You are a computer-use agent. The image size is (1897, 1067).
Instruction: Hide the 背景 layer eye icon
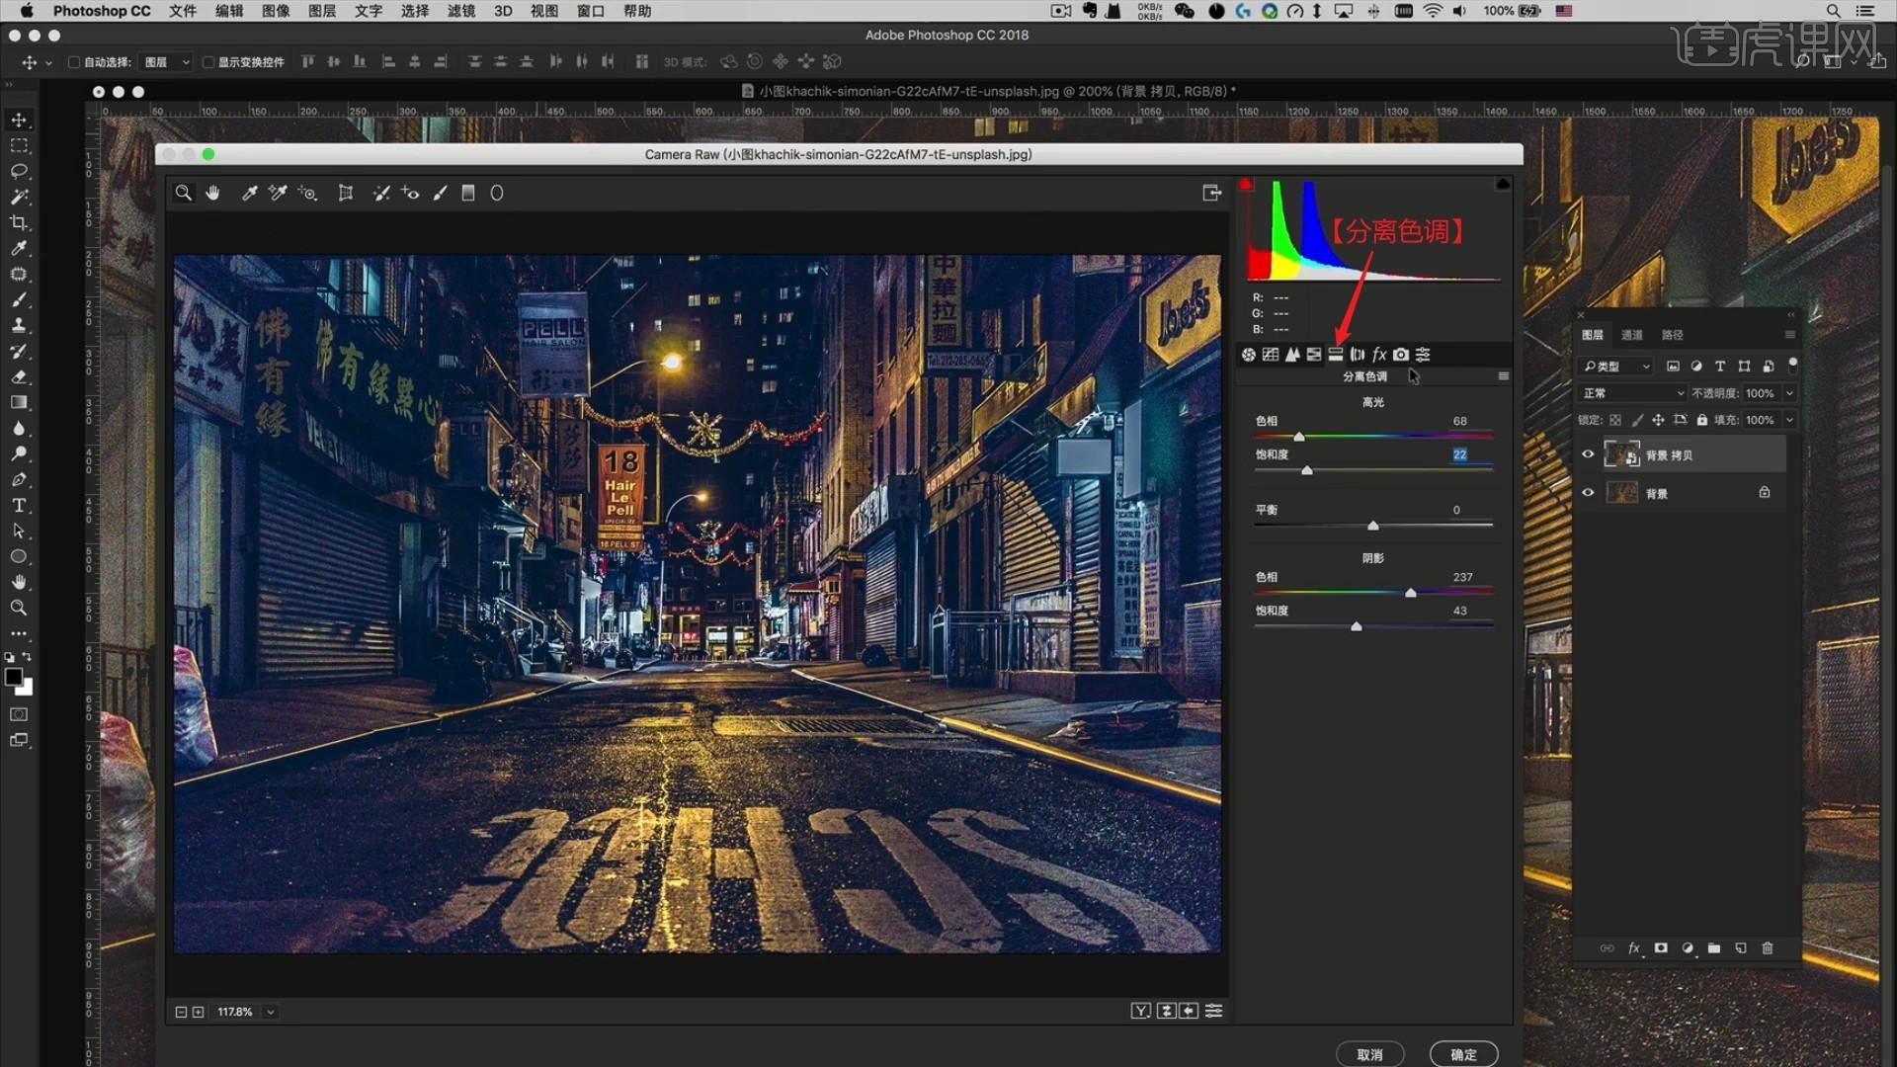pyautogui.click(x=1588, y=492)
